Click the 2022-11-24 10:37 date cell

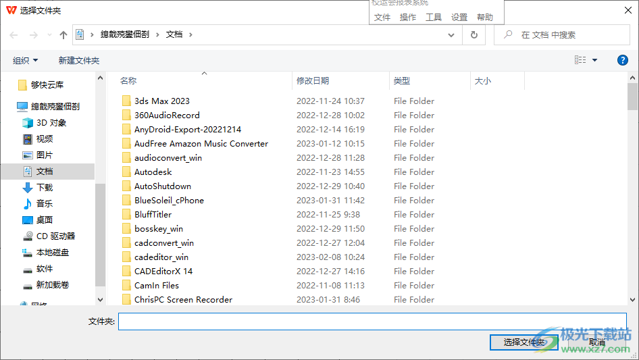pos(330,101)
